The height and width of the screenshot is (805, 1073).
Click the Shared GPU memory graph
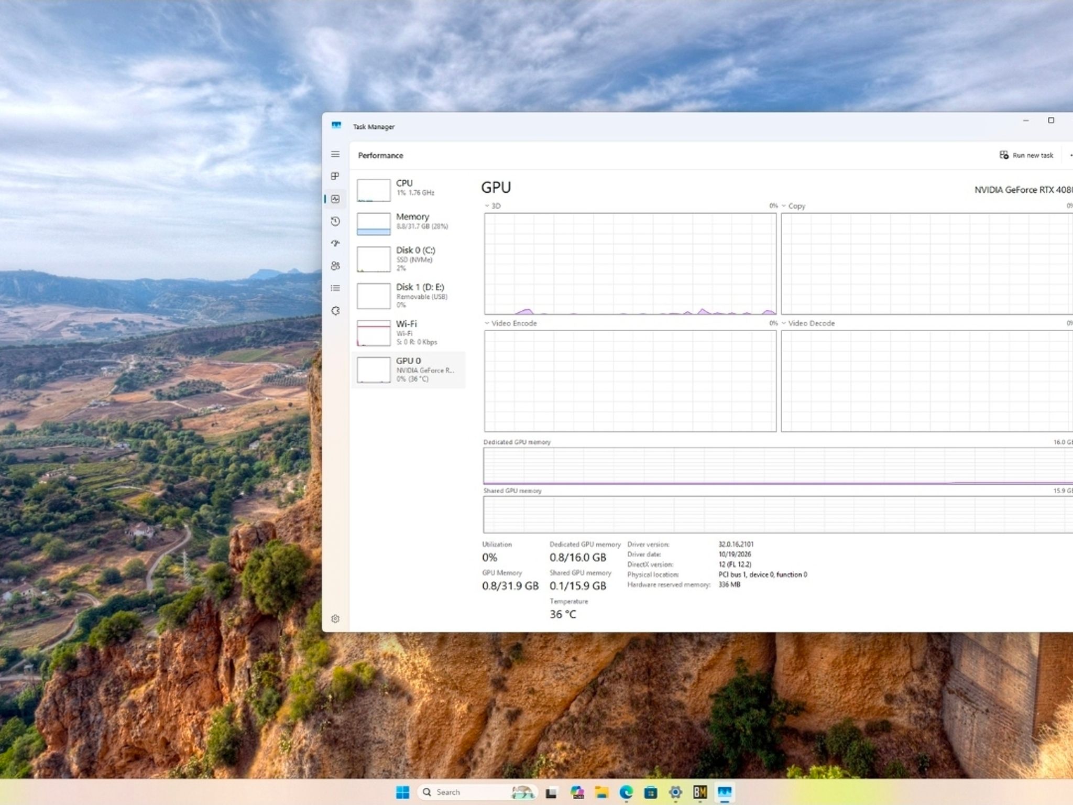coord(778,515)
